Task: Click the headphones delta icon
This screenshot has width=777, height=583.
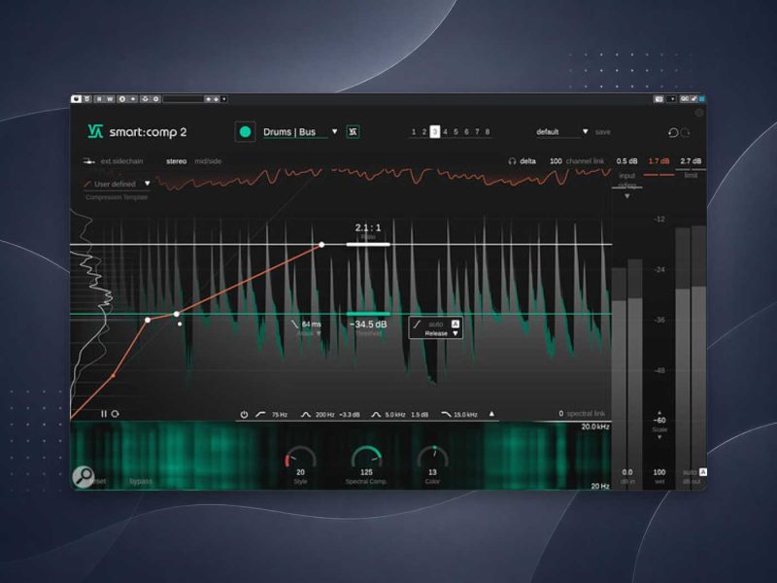Action: pyautogui.click(x=512, y=161)
